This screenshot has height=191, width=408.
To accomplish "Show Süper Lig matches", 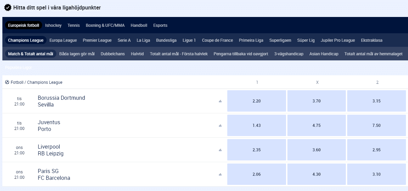I will pyautogui.click(x=306, y=40).
